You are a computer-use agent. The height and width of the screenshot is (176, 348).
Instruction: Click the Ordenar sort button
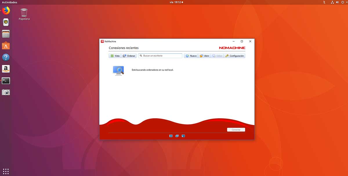(x=129, y=56)
